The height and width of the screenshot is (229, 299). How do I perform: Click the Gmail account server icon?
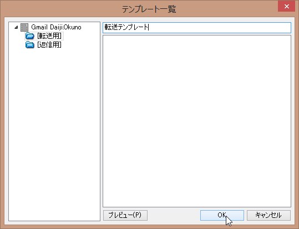point(24,28)
